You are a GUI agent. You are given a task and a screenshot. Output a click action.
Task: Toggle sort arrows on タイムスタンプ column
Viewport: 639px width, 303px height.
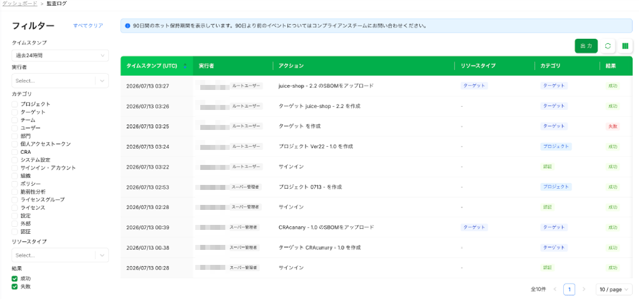coord(185,66)
